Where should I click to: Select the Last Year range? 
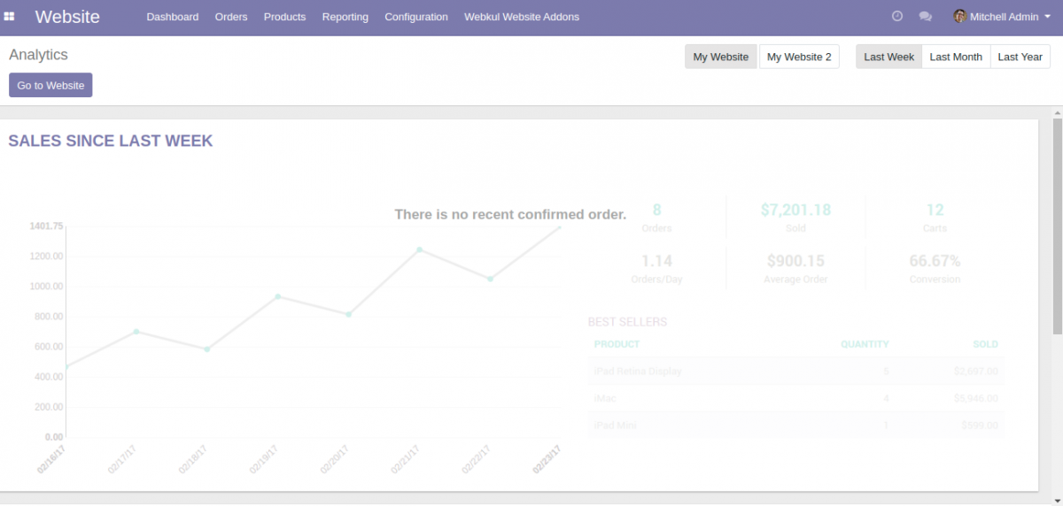coord(1020,57)
